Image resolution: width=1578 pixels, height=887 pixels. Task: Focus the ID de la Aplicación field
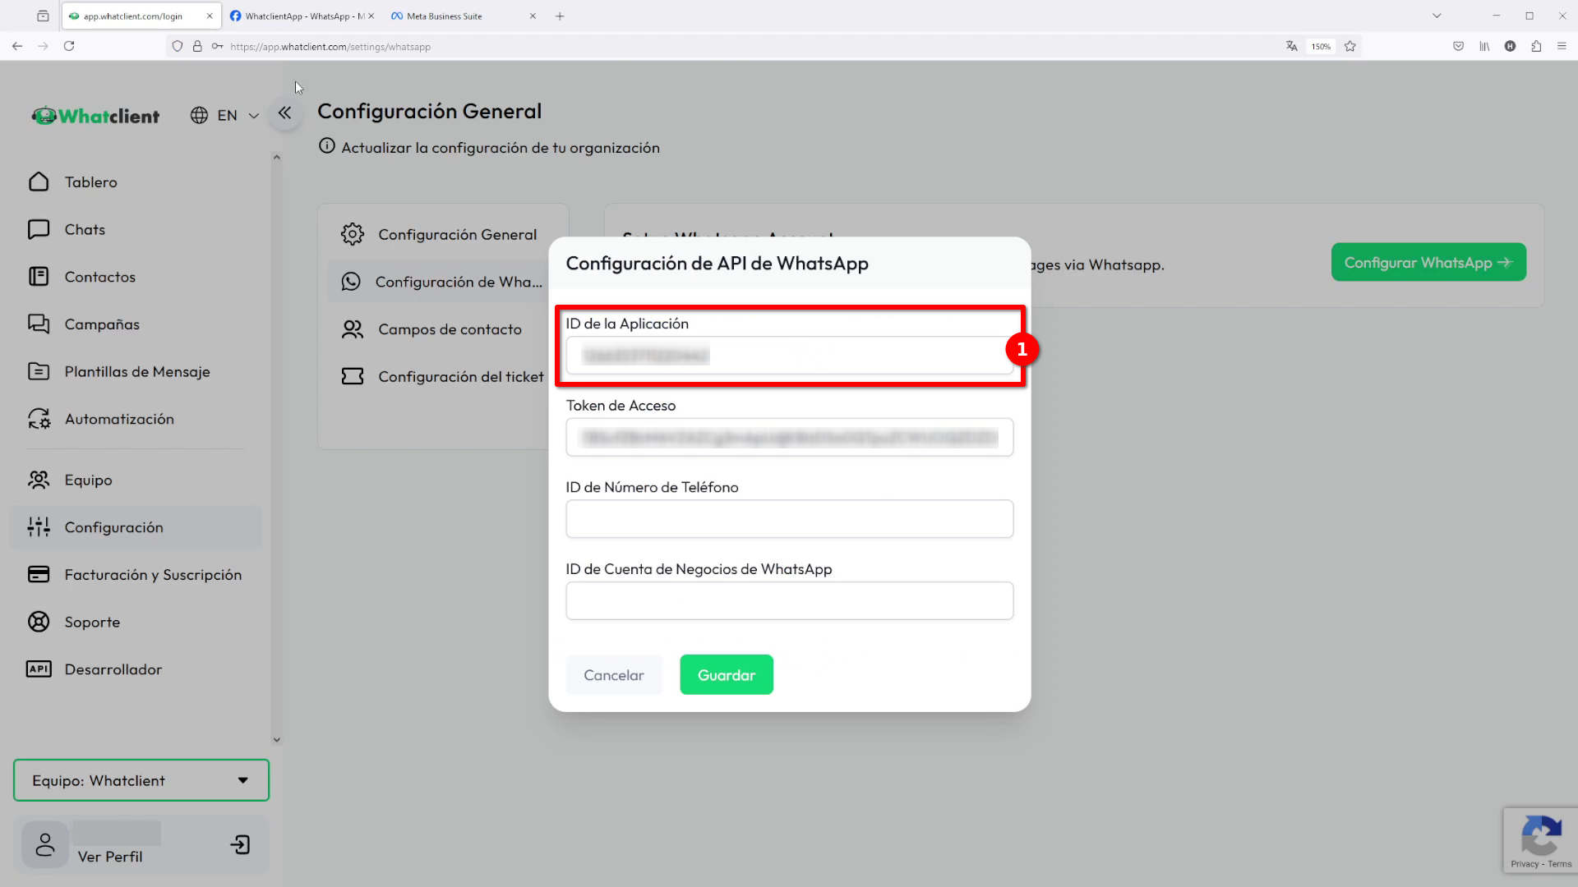(x=789, y=356)
